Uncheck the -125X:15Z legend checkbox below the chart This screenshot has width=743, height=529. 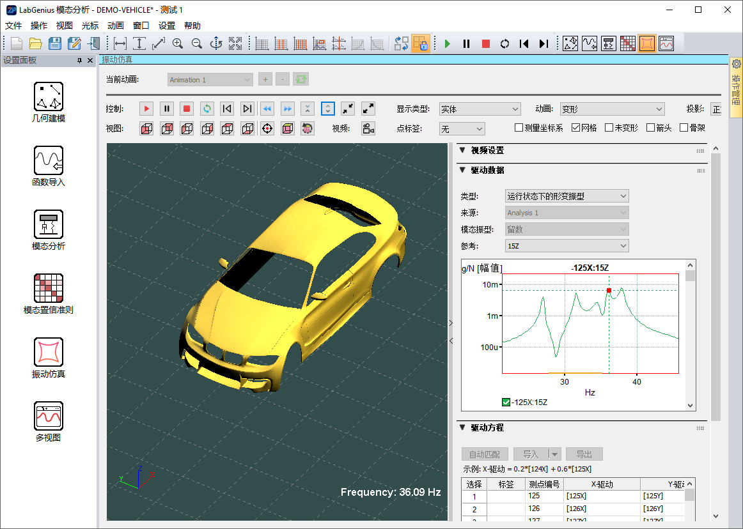click(x=506, y=402)
